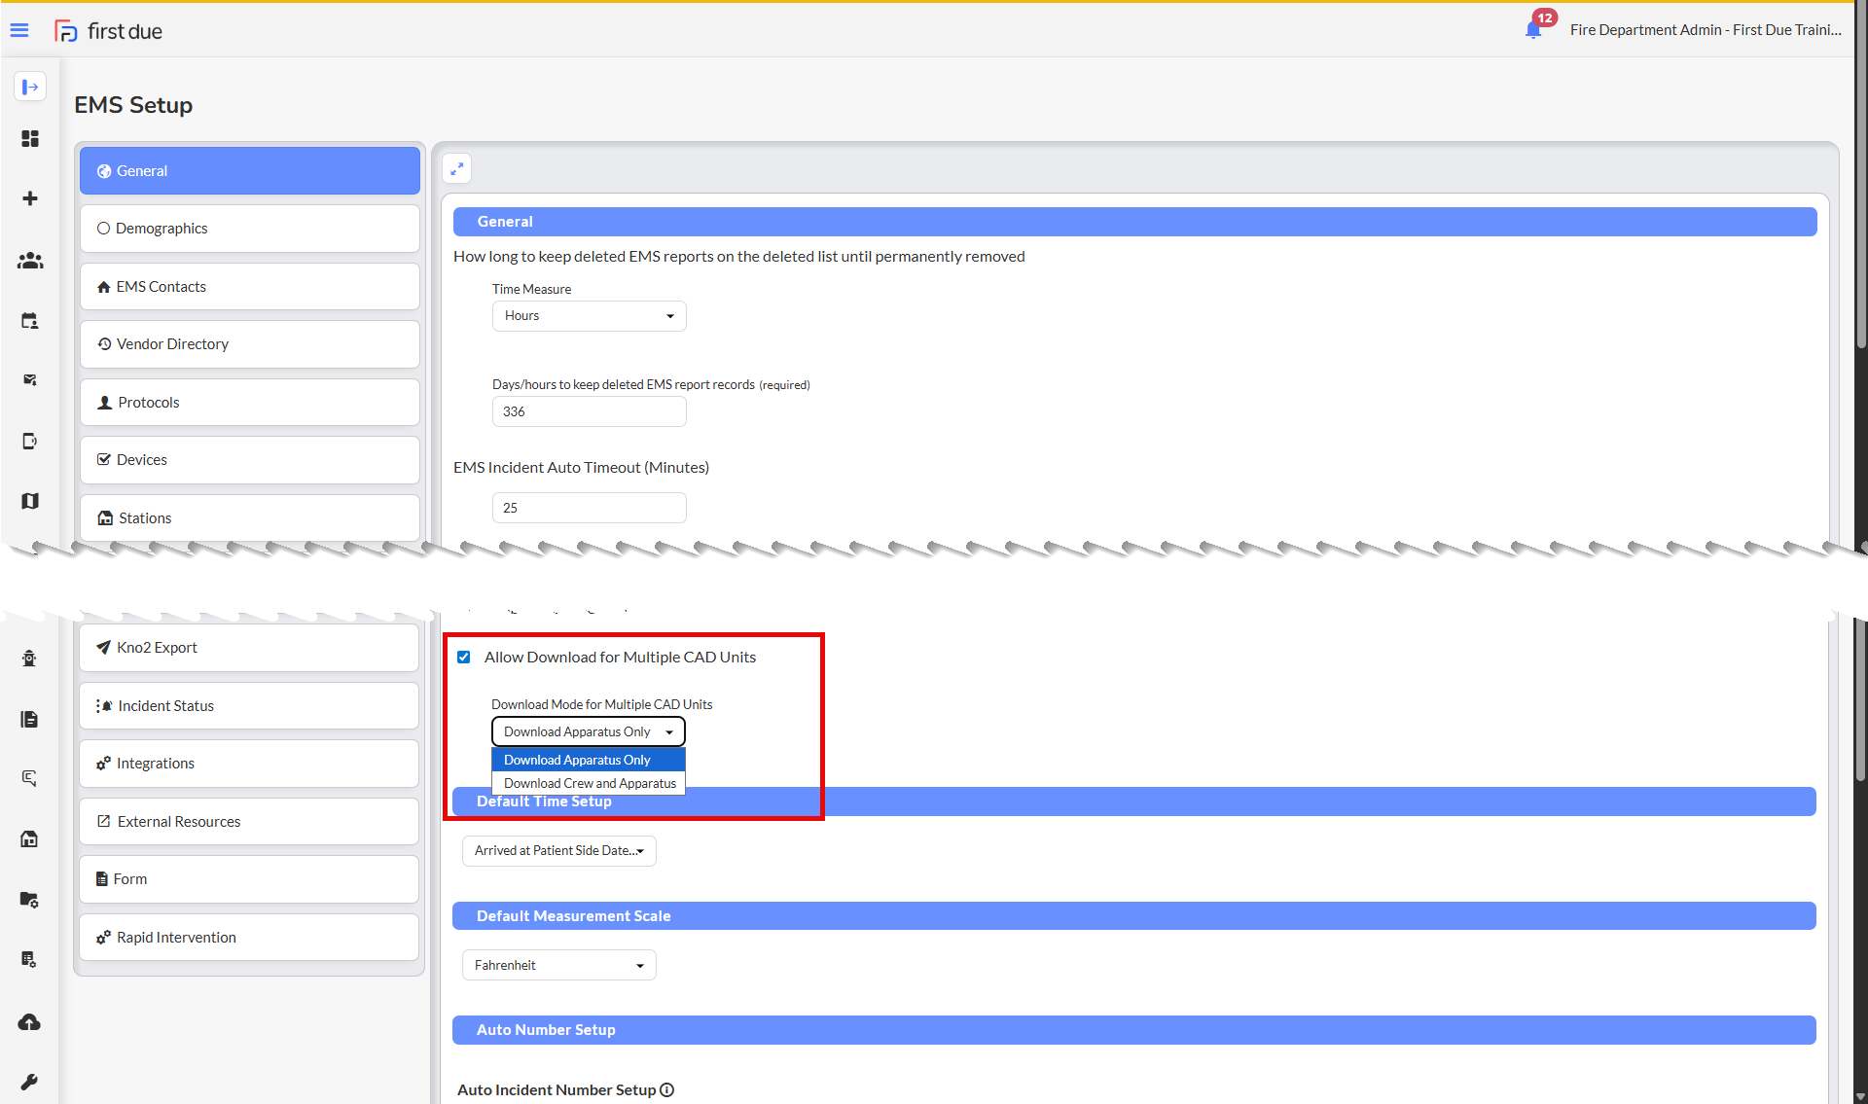Click the info icon beside Auto Incident Number Setup
This screenshot has width=1868, height=1104.
(667, 1089)
